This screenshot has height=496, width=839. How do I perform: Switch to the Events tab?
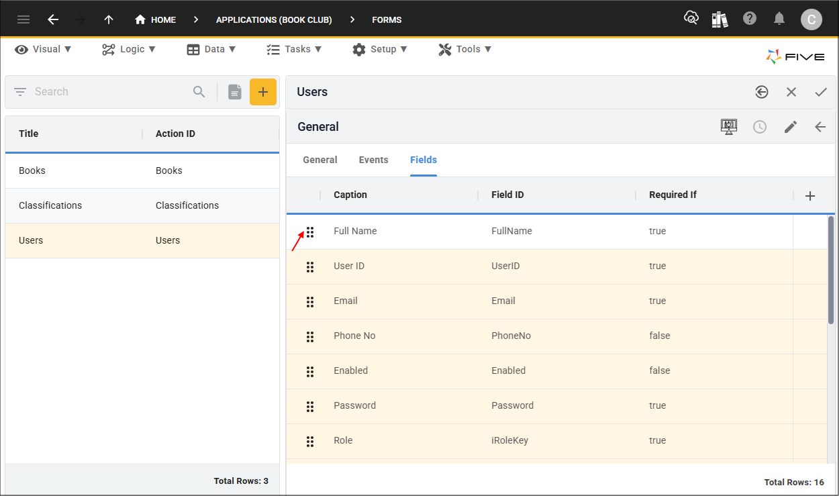tap(374, 160)
